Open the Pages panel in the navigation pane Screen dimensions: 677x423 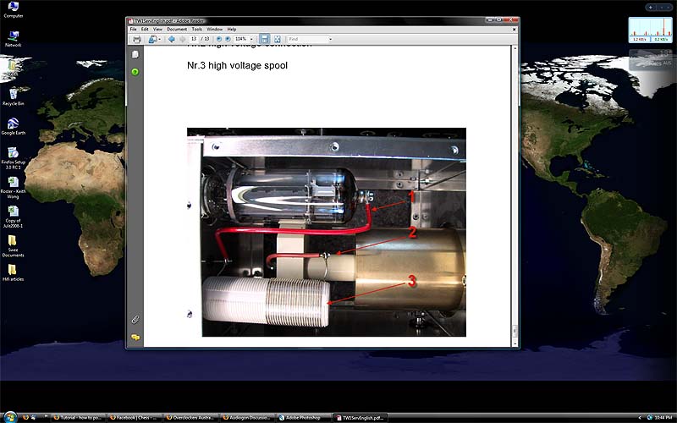point(135,54)
